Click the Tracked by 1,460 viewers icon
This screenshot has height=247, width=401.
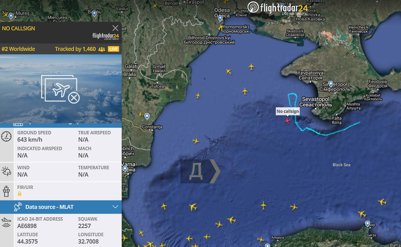pos(102,49)
